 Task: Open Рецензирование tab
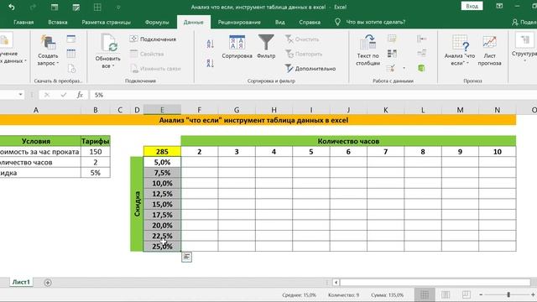point(239,23)
